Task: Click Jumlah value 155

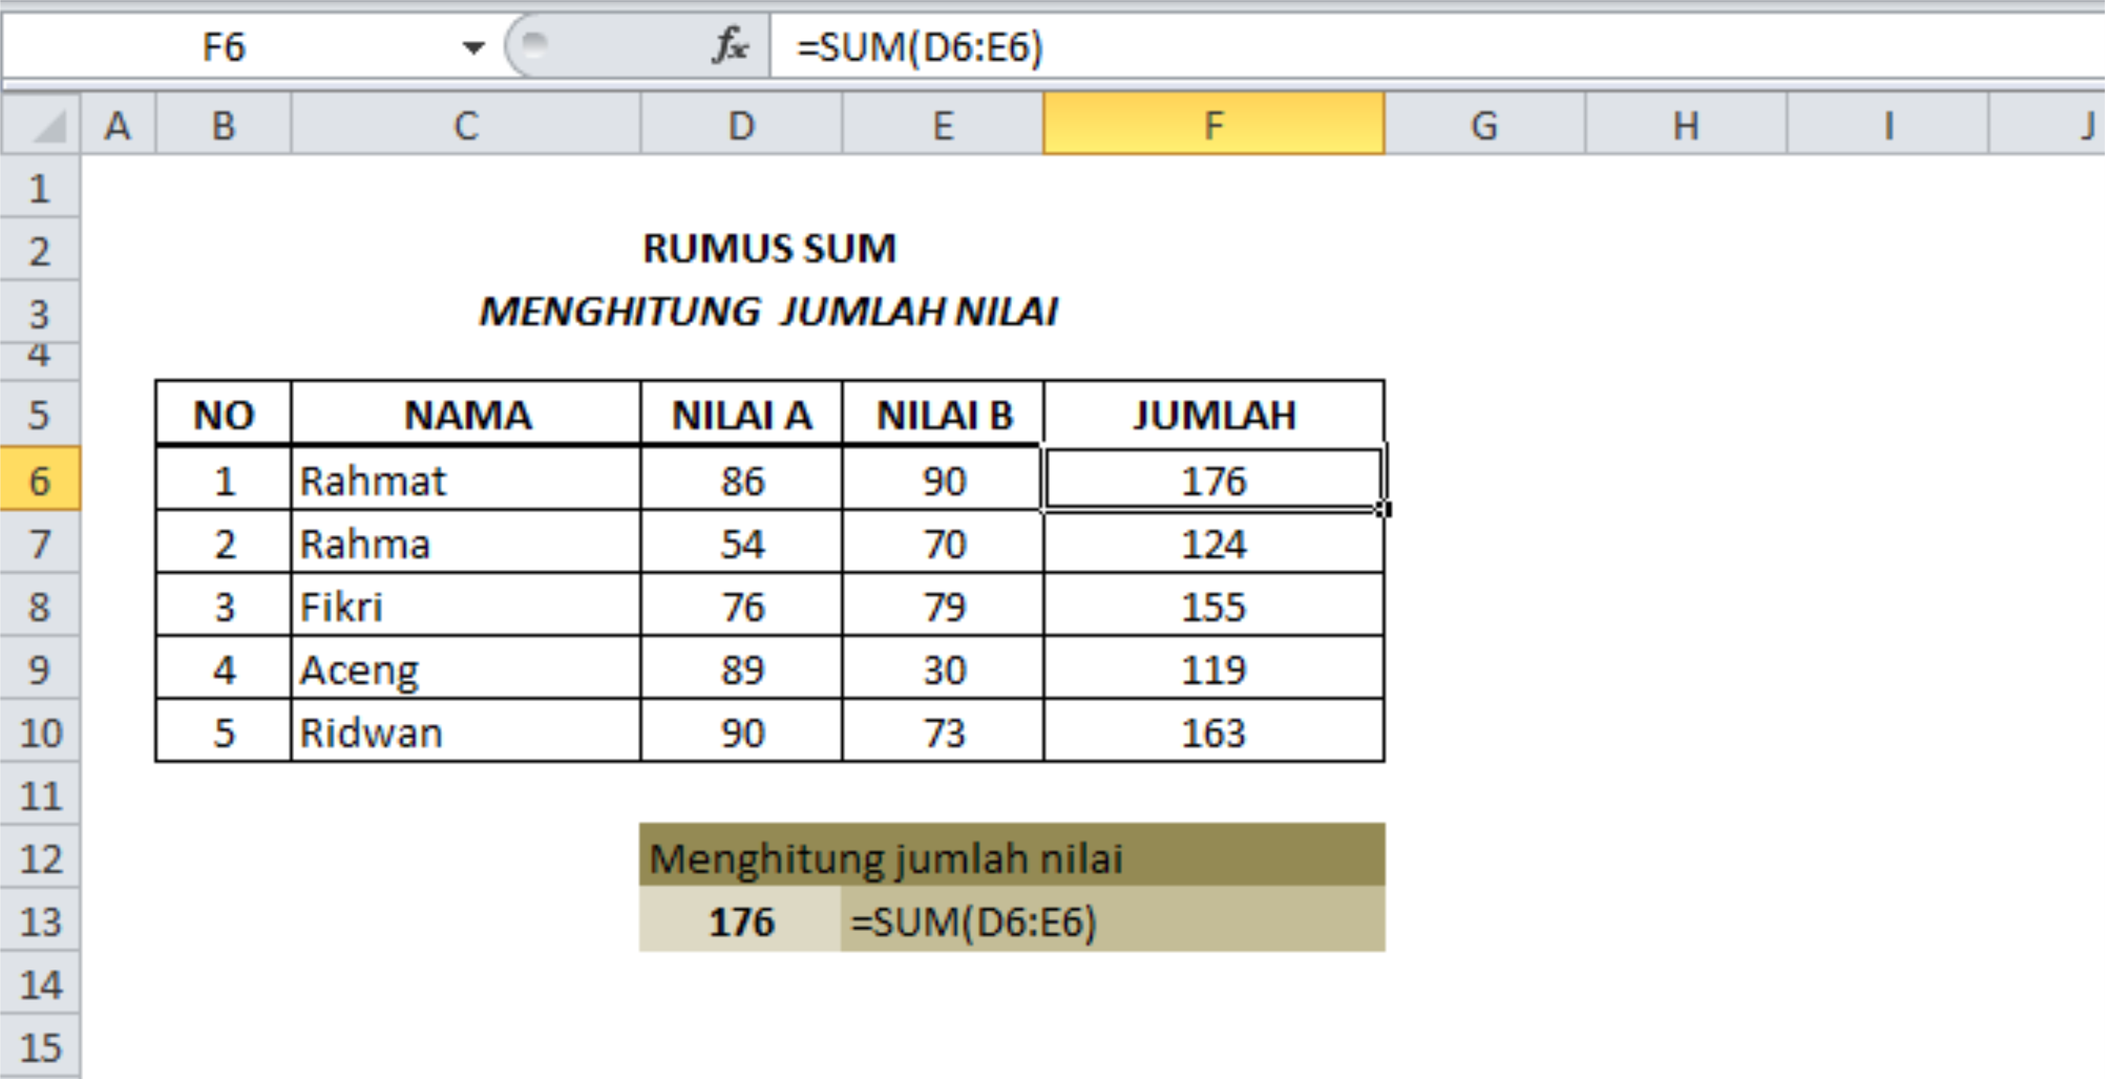Action: point(1215,606)
